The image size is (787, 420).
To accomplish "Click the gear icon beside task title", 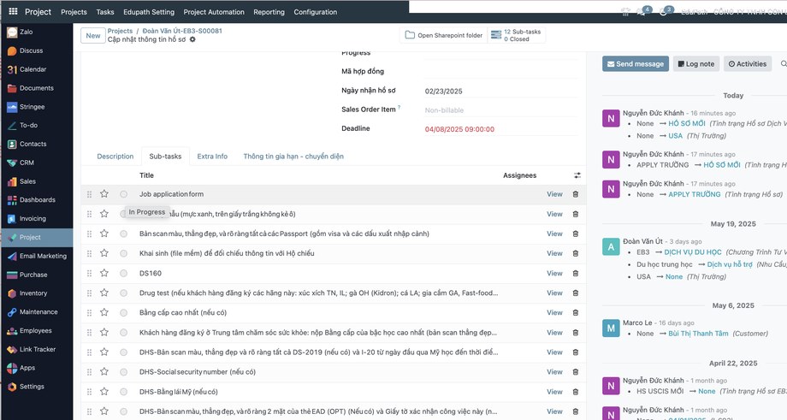I will coord(192,39).
